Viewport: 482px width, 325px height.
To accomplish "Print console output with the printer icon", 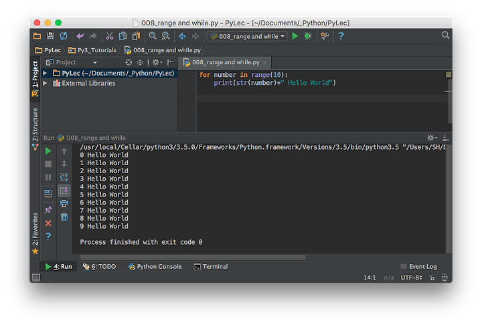I will point(64,204).
